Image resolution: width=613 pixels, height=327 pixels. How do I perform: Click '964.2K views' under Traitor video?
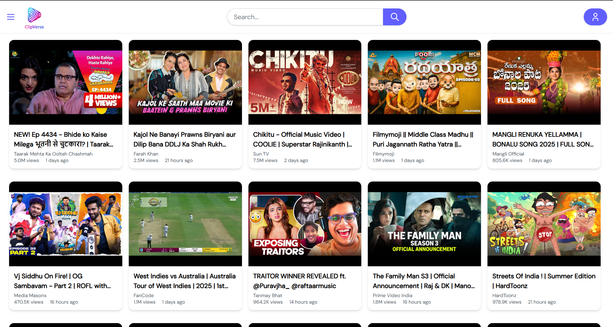pyautogui.click(x=268, y=302)
